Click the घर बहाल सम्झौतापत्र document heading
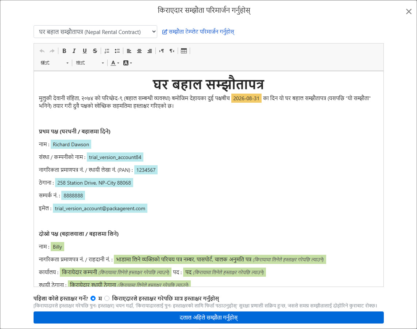The width and height of the screenshot is (417, 329). click(209, 84)
